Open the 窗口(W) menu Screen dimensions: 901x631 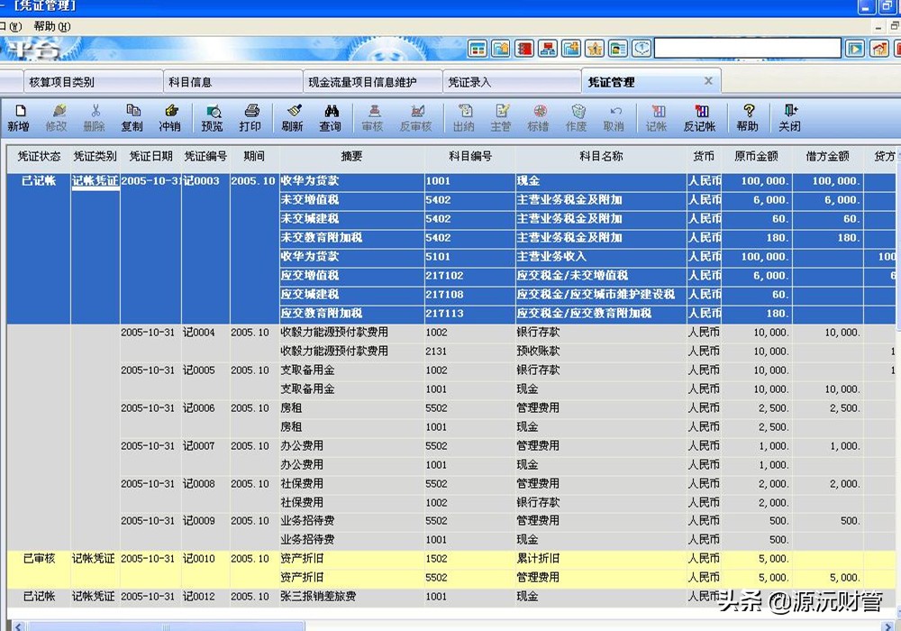coord(11,26)
